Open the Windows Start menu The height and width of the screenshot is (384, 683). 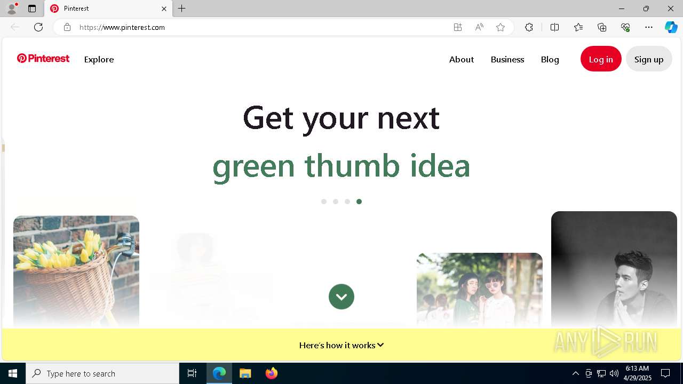[13, 373]
